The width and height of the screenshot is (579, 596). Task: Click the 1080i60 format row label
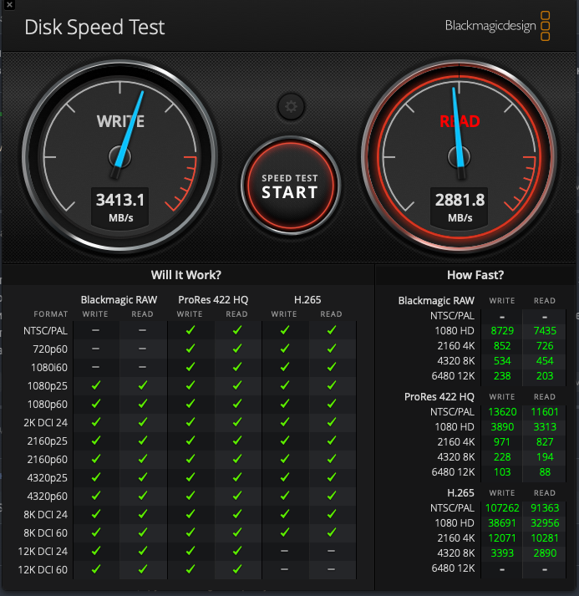point(49,368)
